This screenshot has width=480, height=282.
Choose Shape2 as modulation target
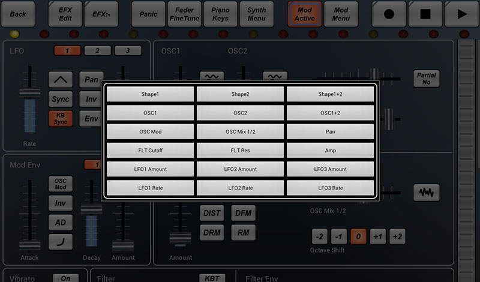coord(241,94)
